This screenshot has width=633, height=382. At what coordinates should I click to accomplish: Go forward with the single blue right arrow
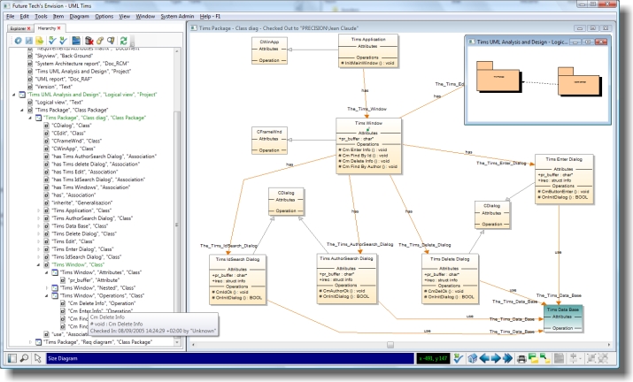(496, 358)
